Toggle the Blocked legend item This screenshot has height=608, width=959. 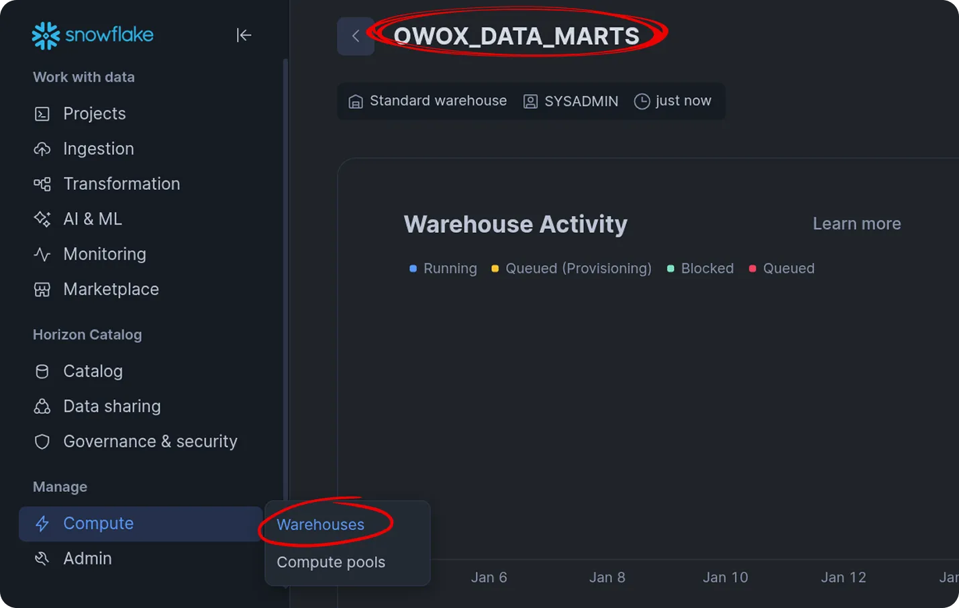pos(700,268)
